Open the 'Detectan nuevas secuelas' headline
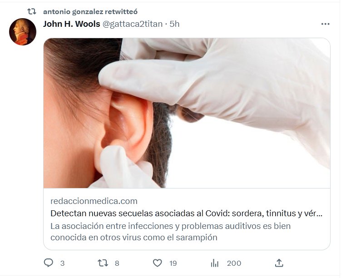This screenshot has height=278, width=346. 186,213
